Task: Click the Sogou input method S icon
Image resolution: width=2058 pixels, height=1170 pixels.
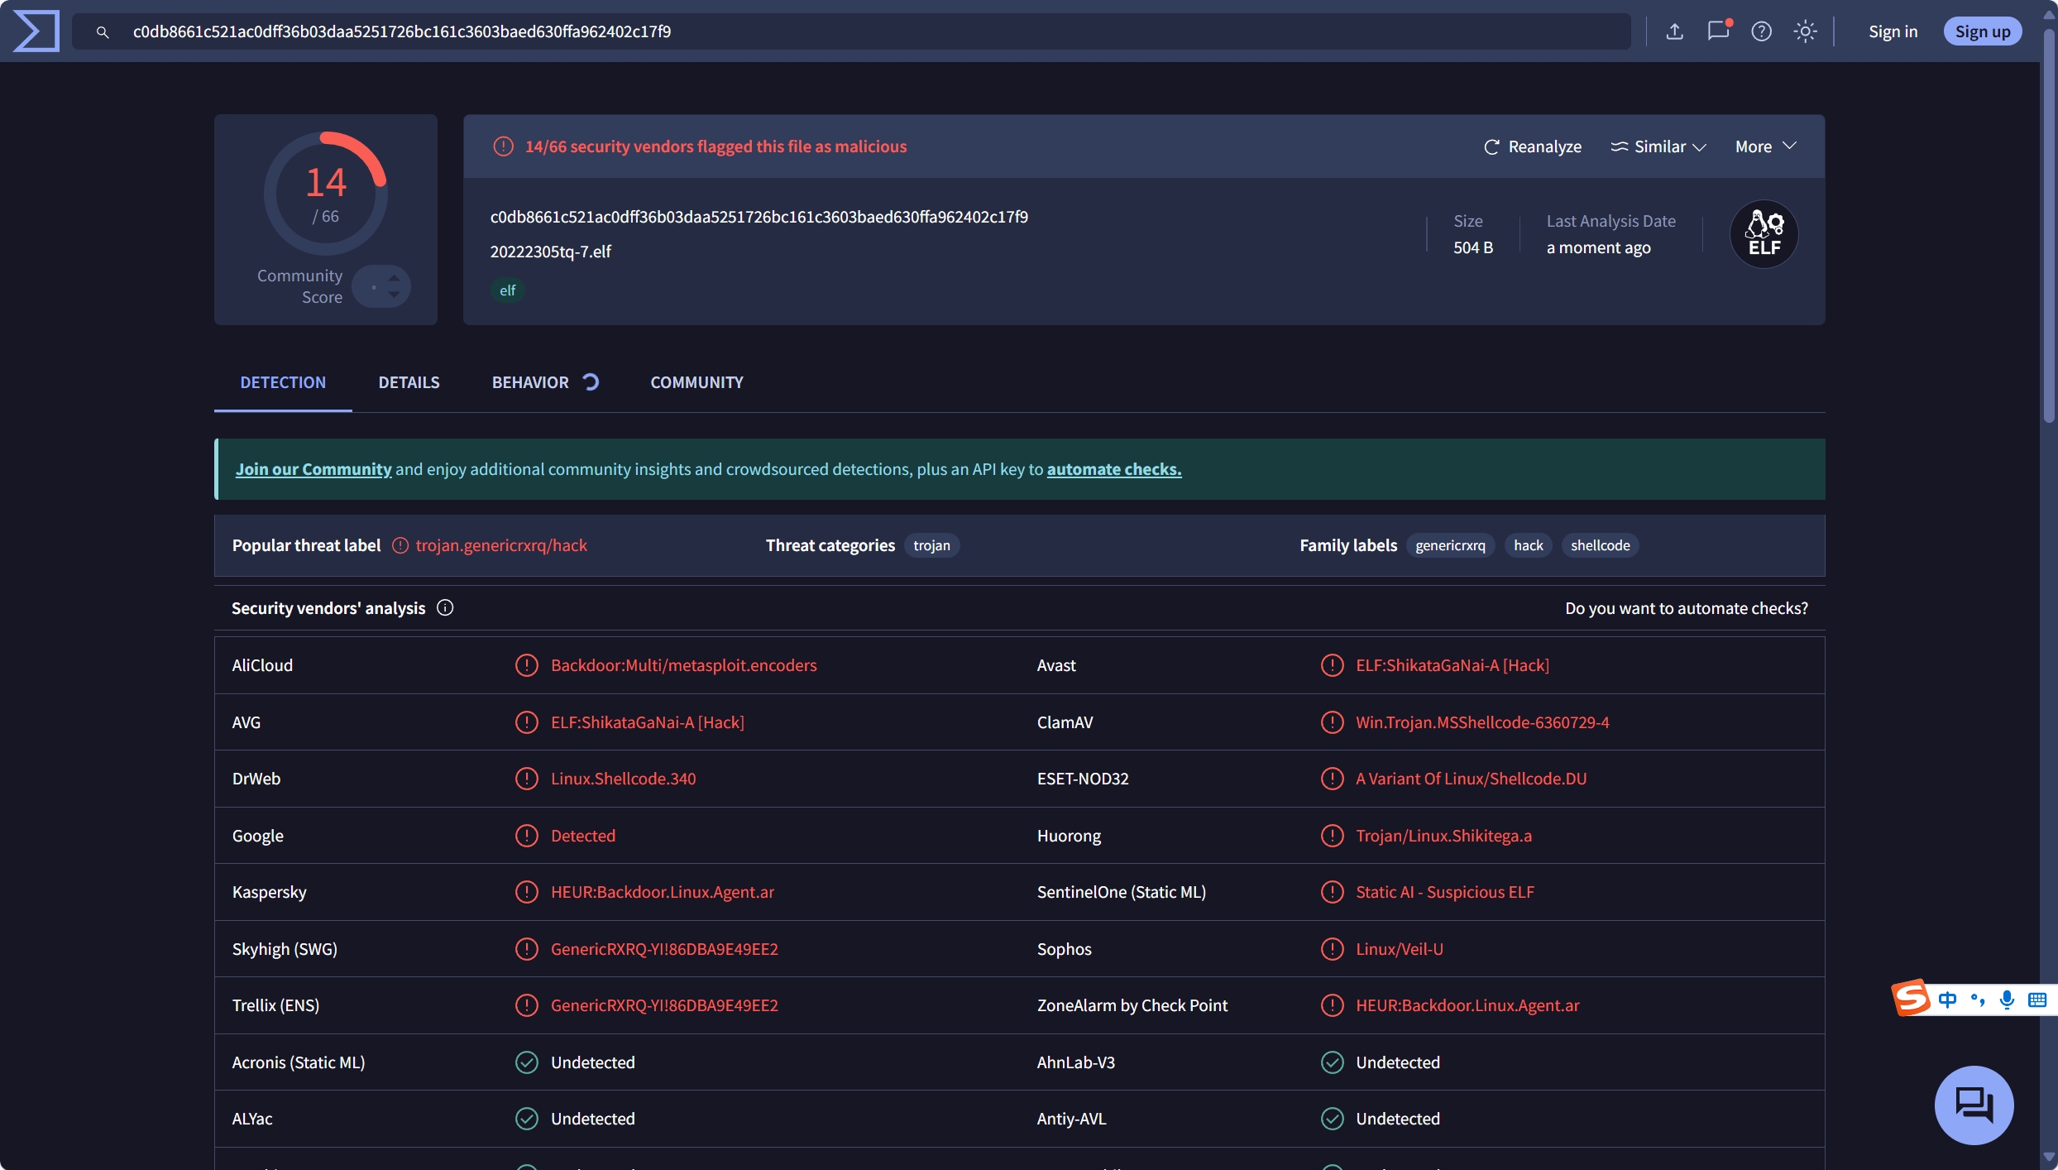Action: (x=1911, y=998)
